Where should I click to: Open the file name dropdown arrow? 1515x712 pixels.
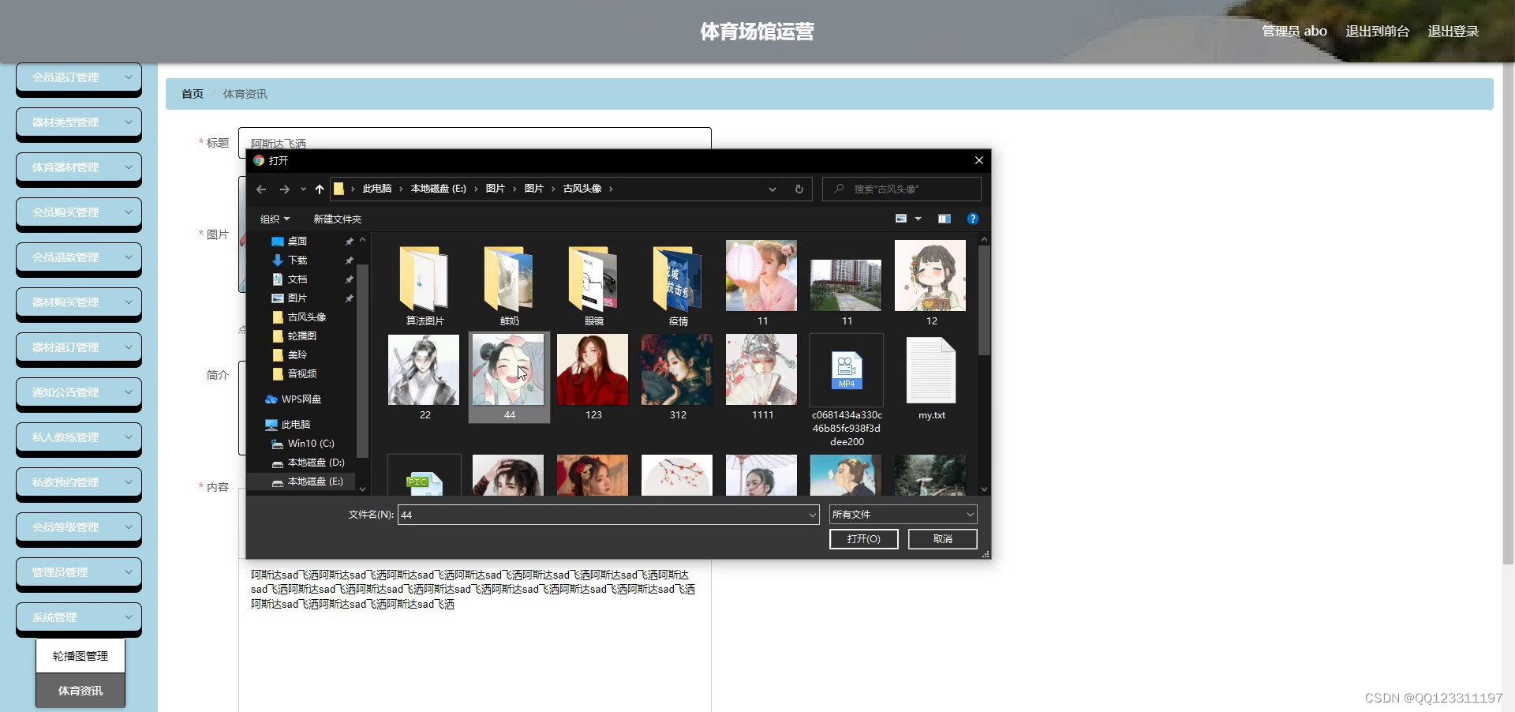(x=812, y=515)
